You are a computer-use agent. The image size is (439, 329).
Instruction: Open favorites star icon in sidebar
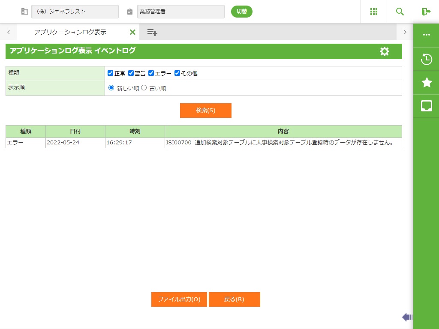click(x=426, y=83)
